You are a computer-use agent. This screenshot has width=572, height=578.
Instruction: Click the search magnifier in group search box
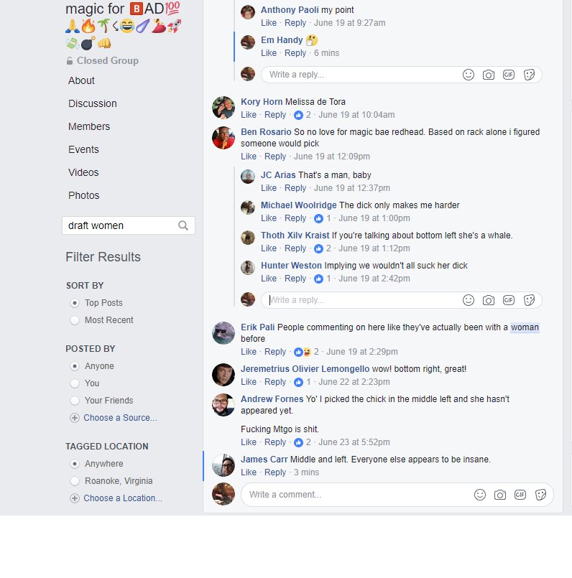point(183,225)
